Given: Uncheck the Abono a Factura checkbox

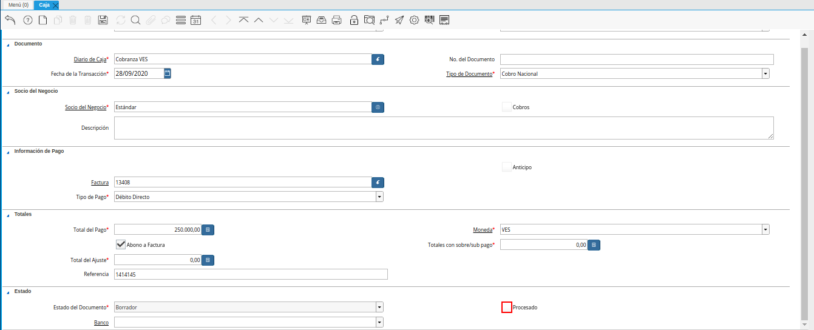Looking at the screenshot, I should (x=121, y=244).
